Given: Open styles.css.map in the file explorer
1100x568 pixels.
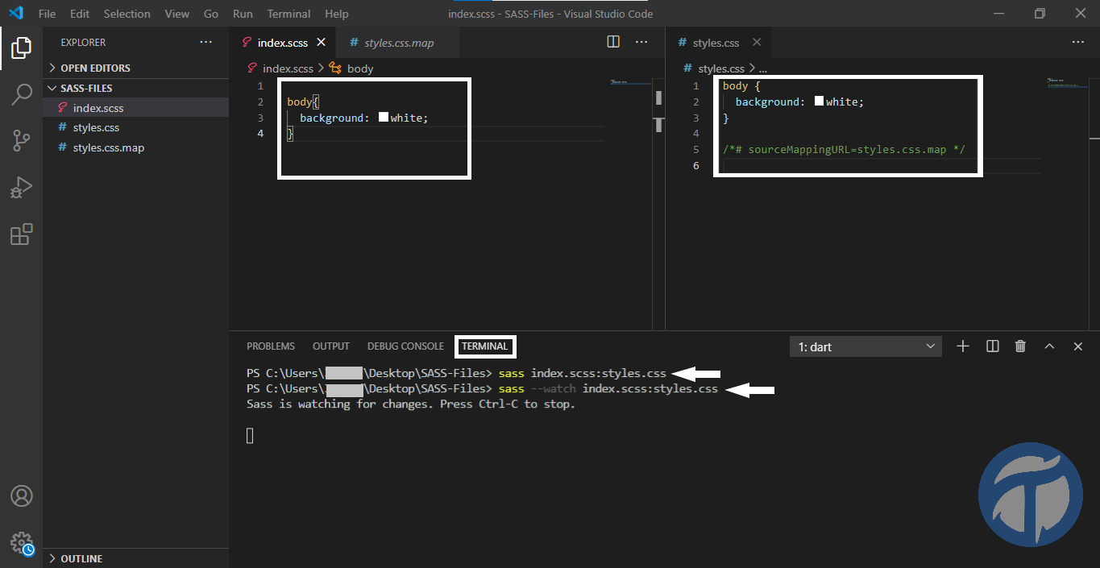Looking at the screenshot, I should pos(136,147).
